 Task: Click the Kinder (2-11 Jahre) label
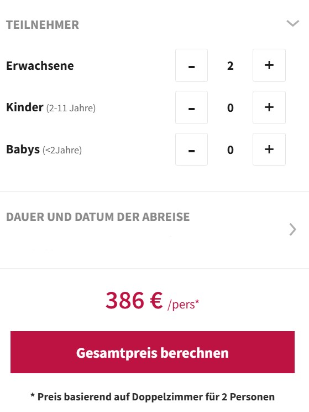click(51, 107)
